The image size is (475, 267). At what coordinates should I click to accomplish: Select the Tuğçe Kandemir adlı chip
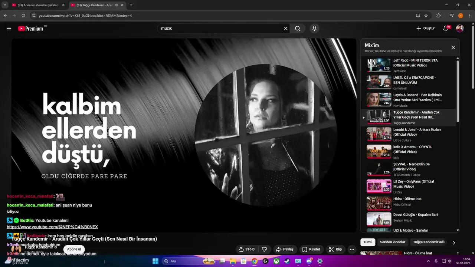point(429,242)
